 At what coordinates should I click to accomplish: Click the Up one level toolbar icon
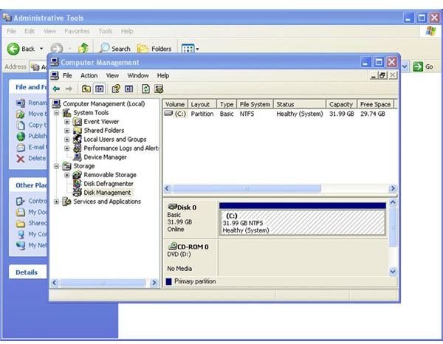[x=86, y=89]
